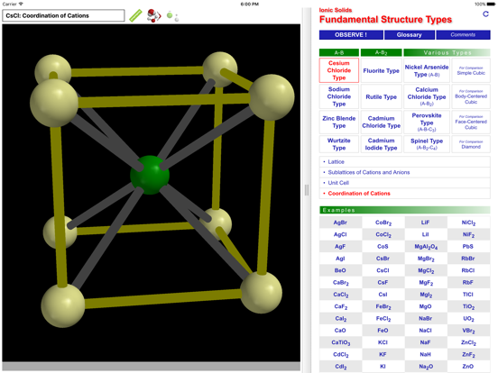Open the AgBr example
498x373 pixels.
pos(340,223)
